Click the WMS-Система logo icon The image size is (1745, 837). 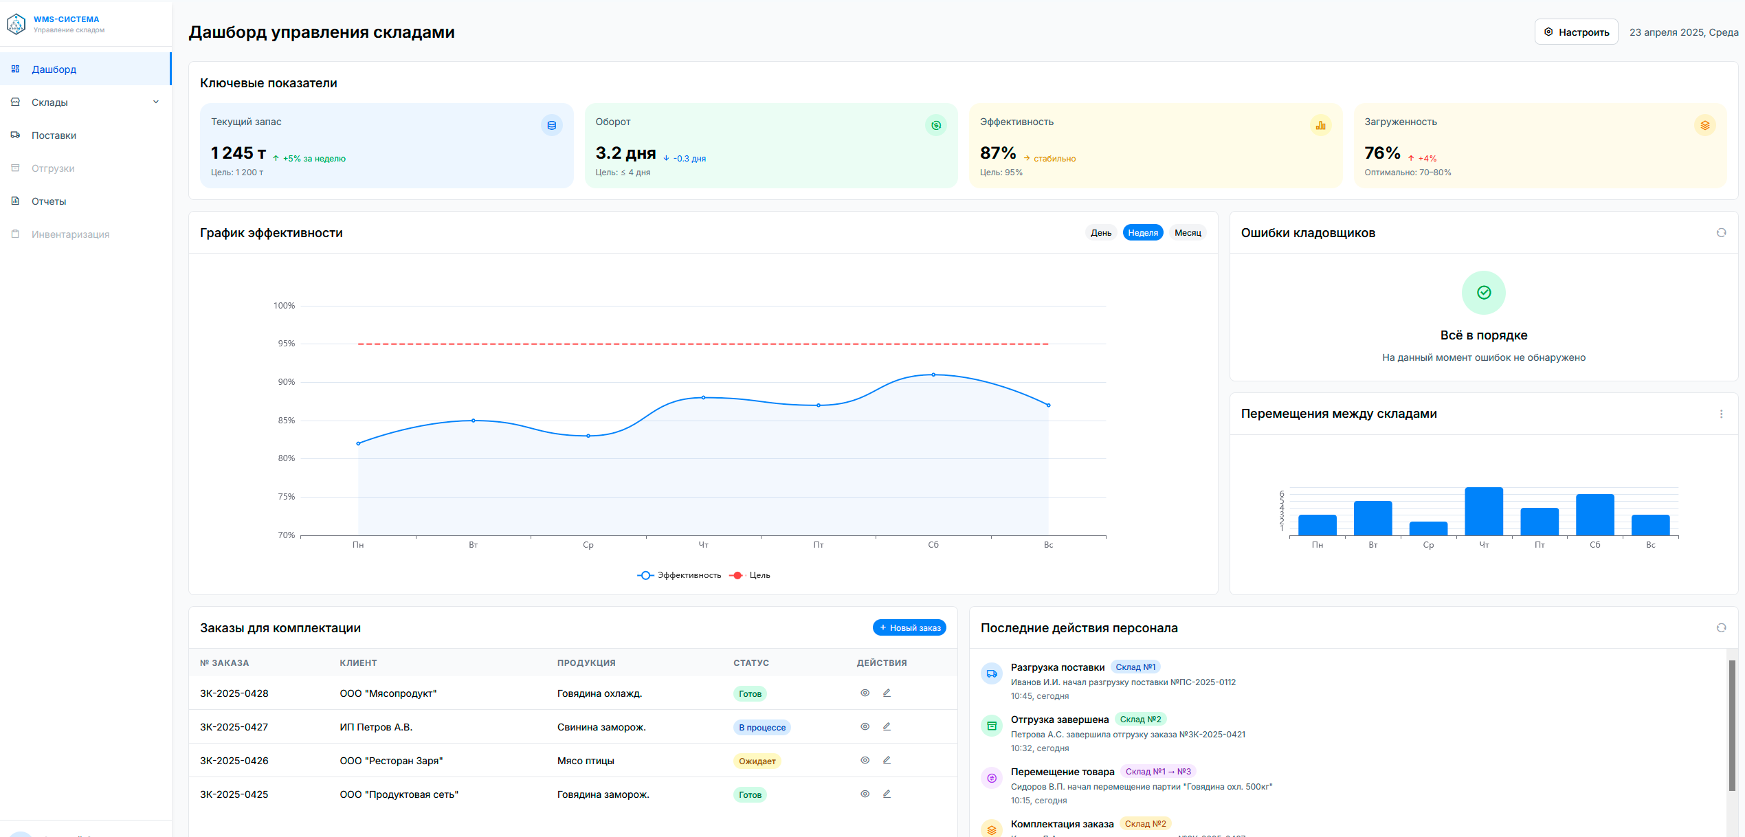(x=16, y=24)
